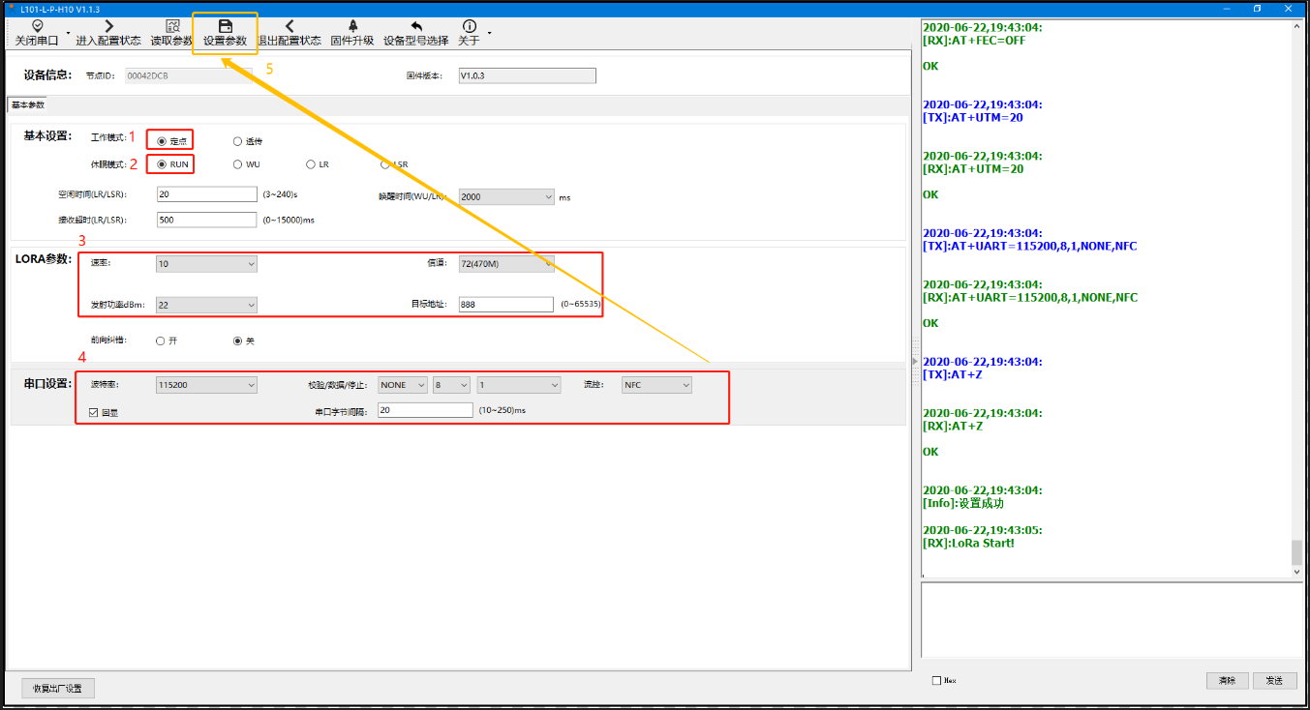Click the 恢复出厂设置 button
Screen dimensions: 1310x710
coord(58,689)
